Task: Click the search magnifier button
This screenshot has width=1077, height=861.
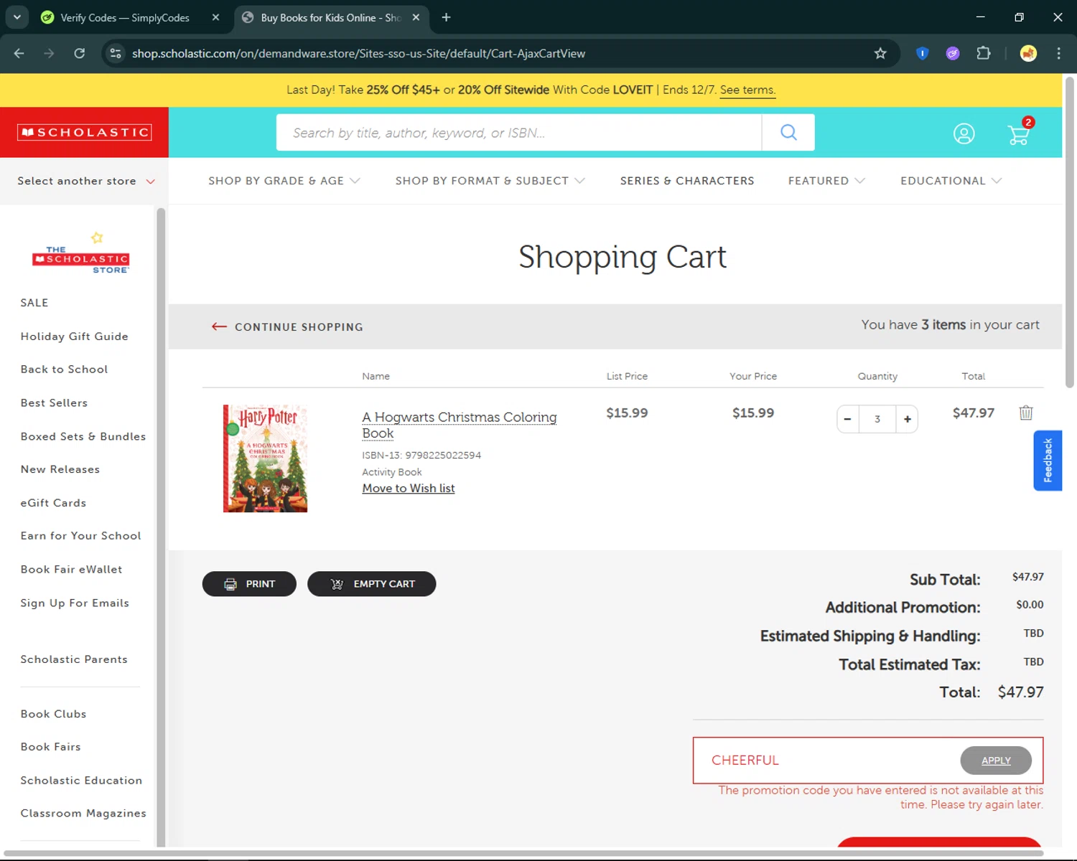Action: point(788,133)
